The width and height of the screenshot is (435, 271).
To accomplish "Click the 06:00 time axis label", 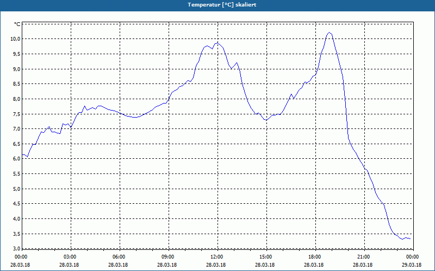I will (120, 257).
